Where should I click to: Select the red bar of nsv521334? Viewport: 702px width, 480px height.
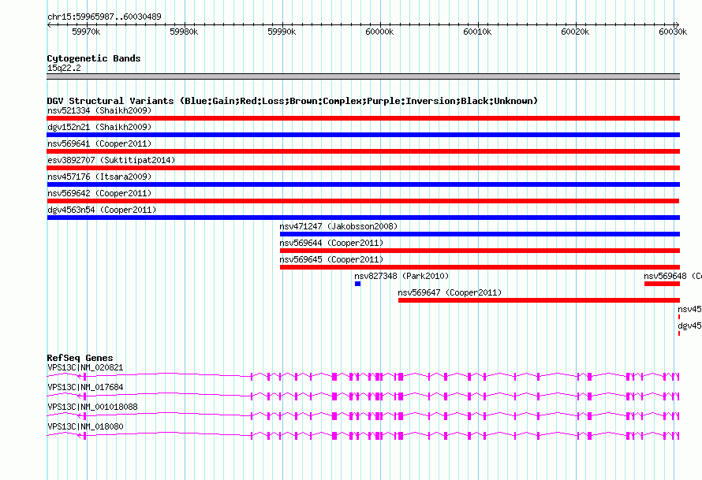coord(363,118)
